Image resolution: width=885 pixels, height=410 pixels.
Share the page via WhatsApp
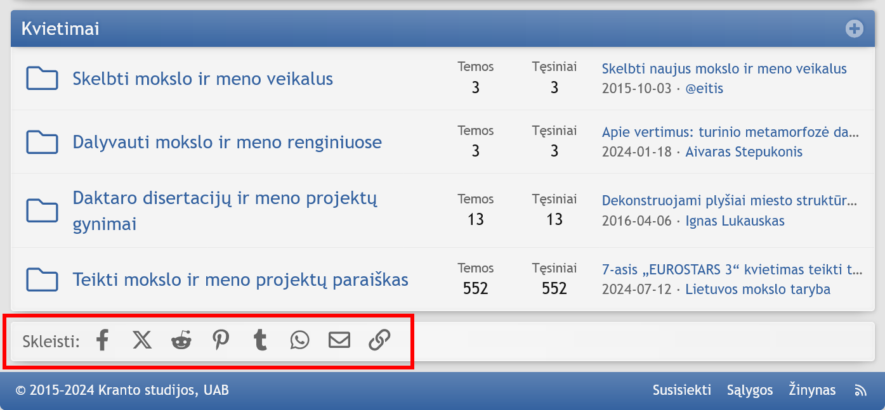[x=299, y=340]
